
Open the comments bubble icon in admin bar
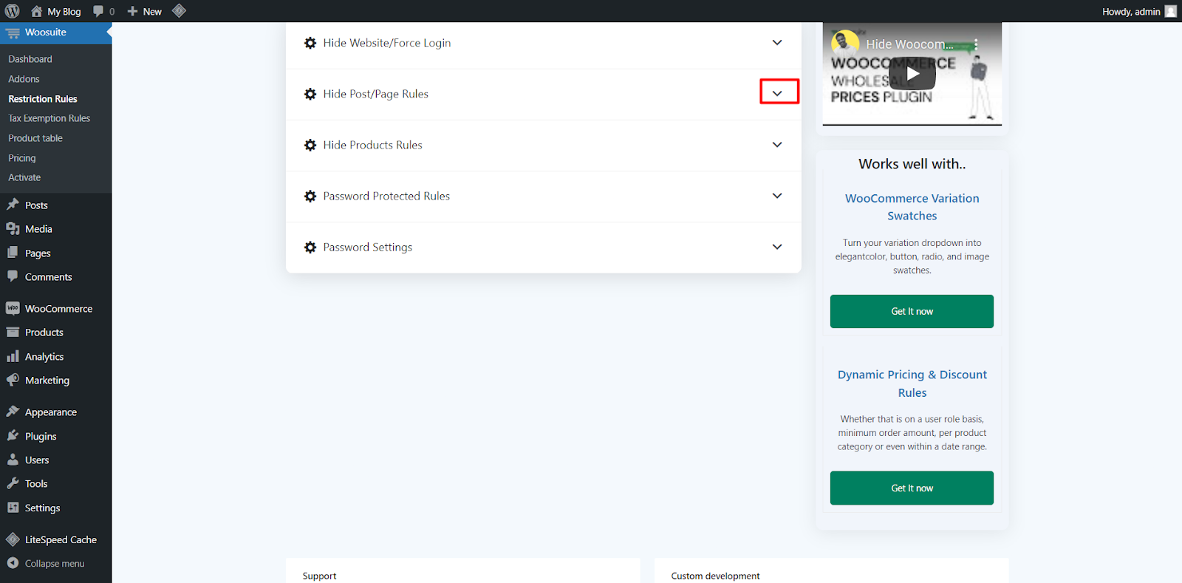[98, 11]
